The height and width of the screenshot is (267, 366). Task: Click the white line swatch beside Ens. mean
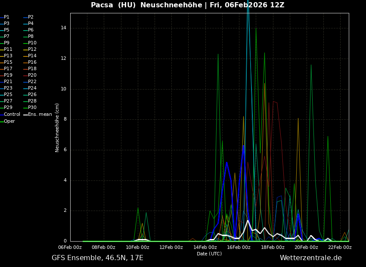click(x=25, y=115)
